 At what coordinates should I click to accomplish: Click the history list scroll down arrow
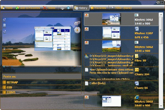[x=161, y=106]
